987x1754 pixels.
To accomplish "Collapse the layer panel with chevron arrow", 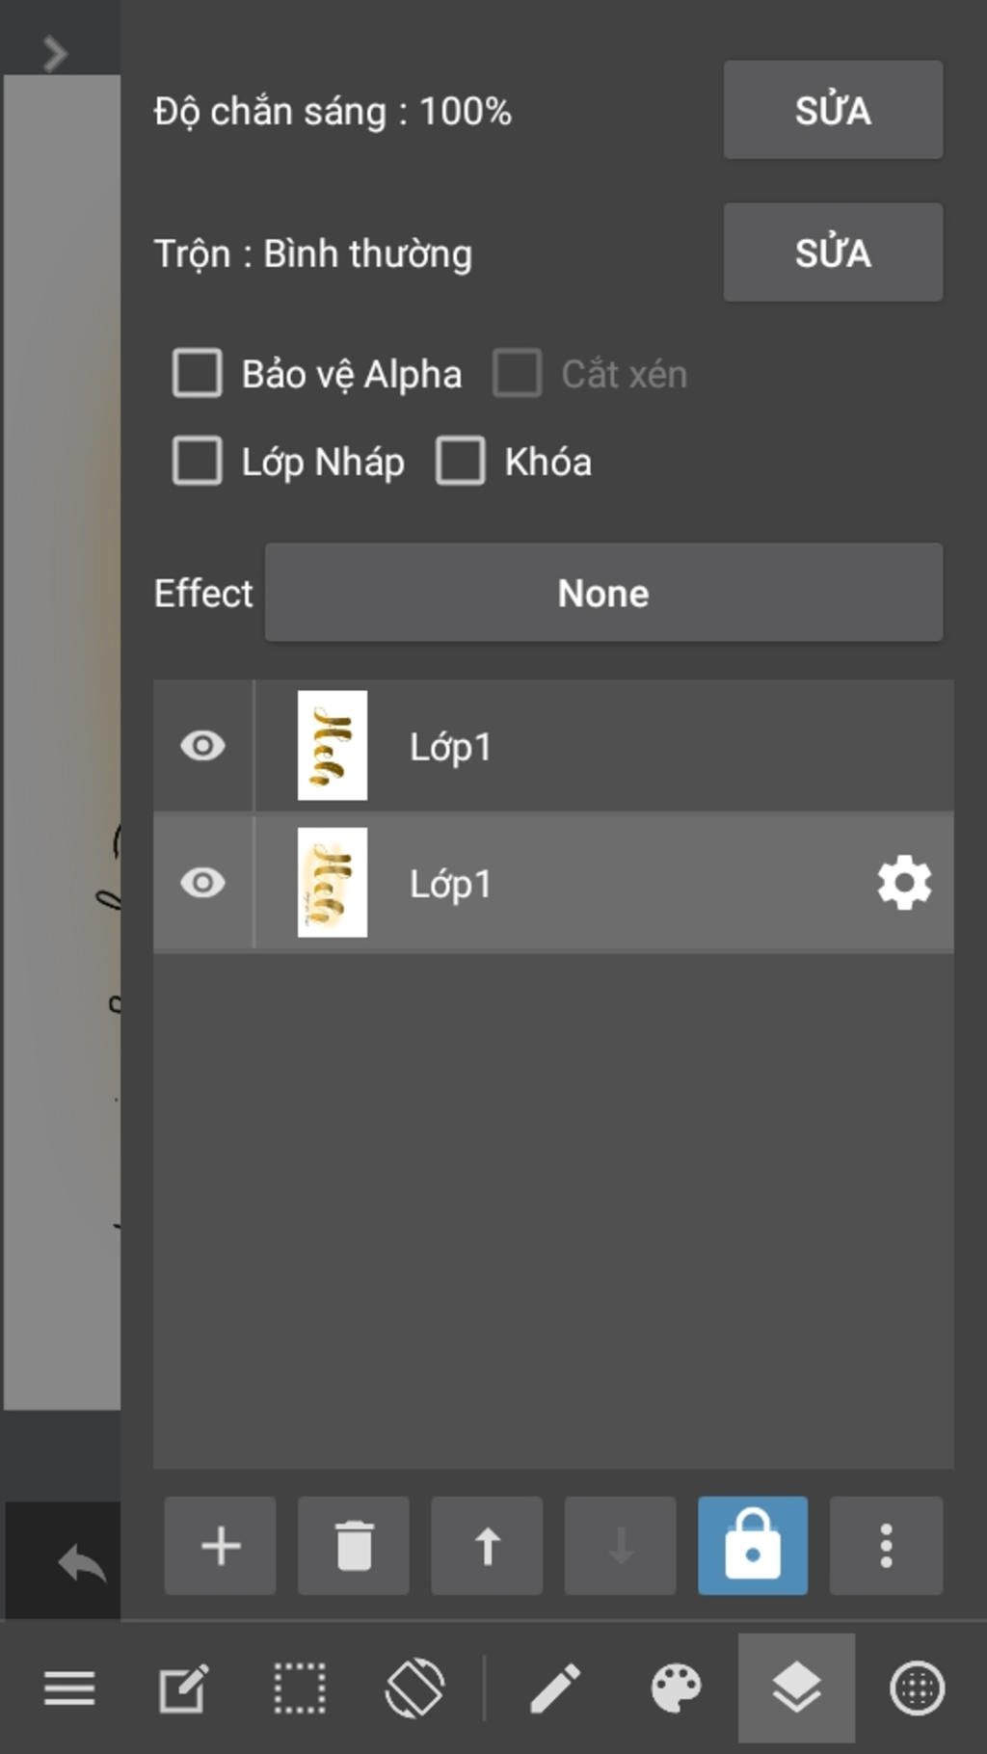I will pyautogui.click(x=55, y=54).
